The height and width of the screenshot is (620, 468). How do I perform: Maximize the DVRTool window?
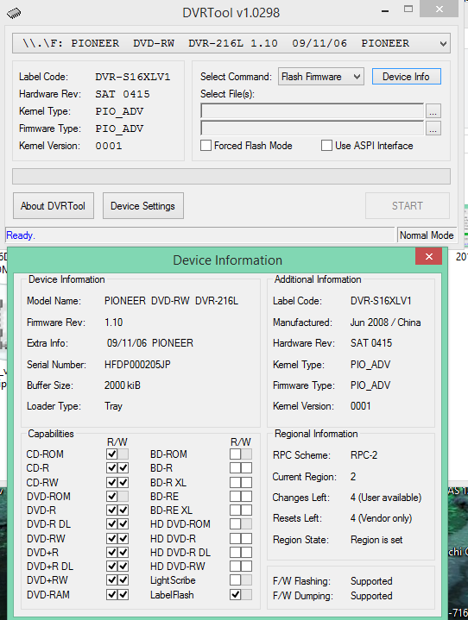tap(408, 9)
